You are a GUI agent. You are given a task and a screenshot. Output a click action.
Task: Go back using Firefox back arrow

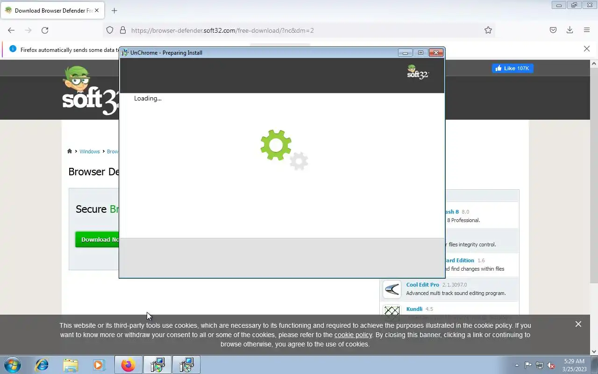(x=11, y=30)
